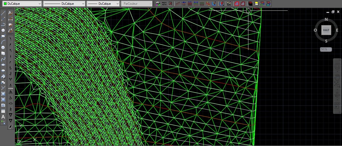Click the yellow stacked layers icon

pyautogui.click(x=256, y=4)
